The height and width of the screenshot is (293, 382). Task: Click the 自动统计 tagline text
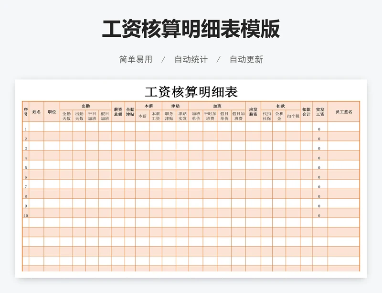tap(191, 60)
